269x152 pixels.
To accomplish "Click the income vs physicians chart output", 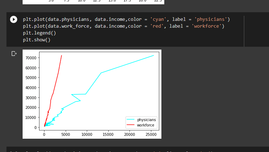I will pos(92,94).
